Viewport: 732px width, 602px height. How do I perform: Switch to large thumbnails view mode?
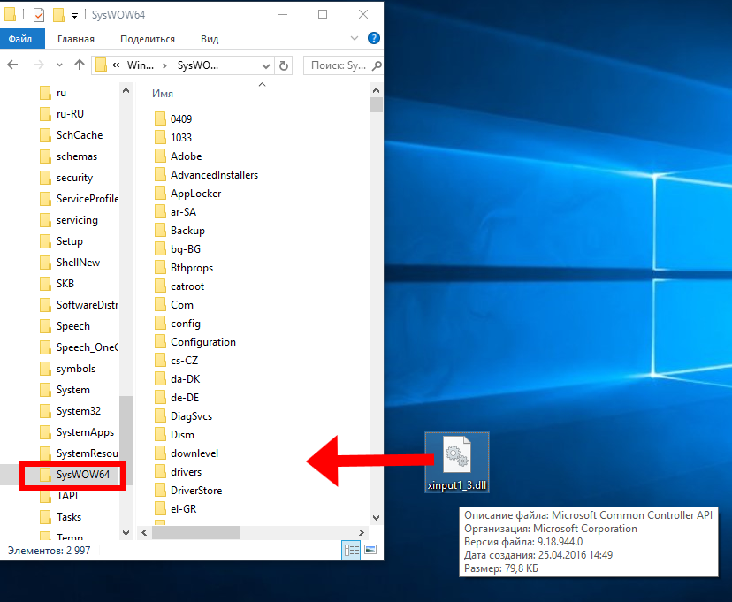click(x=370, y=550)
